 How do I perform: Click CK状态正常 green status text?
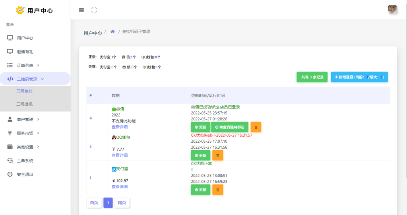pos(202,164)
